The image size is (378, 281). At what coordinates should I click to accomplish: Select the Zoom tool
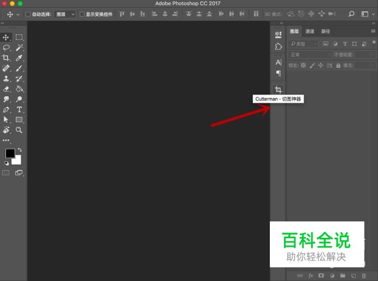pyautogui.click(x=19, y=130)
